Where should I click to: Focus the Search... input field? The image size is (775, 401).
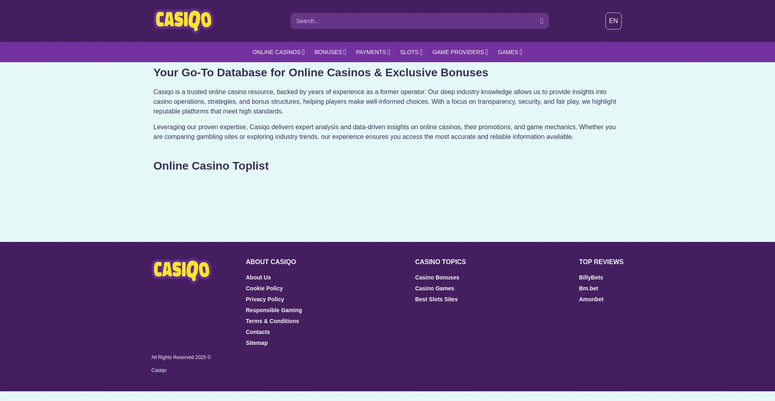(420, 21)
